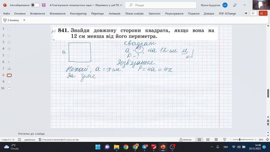Open the Довідка tab
The width and height of the screenshot is (270, 152).
pyautogui.click(x=209, y=14)
